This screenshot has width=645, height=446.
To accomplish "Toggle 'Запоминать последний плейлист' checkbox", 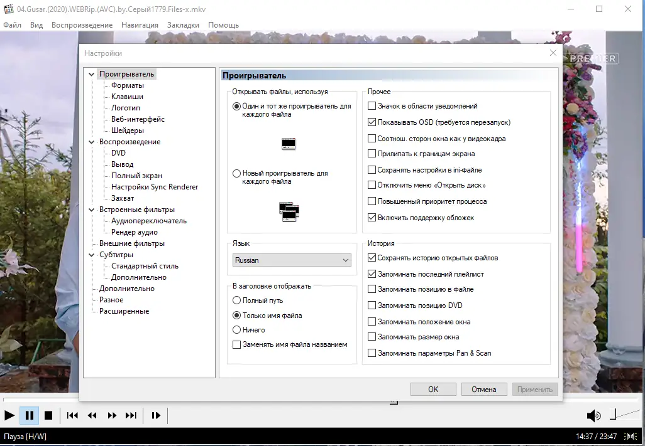I will (426, 274).
